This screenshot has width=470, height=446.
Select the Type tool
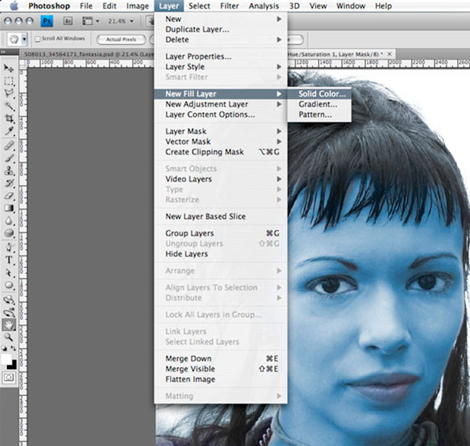9,259
